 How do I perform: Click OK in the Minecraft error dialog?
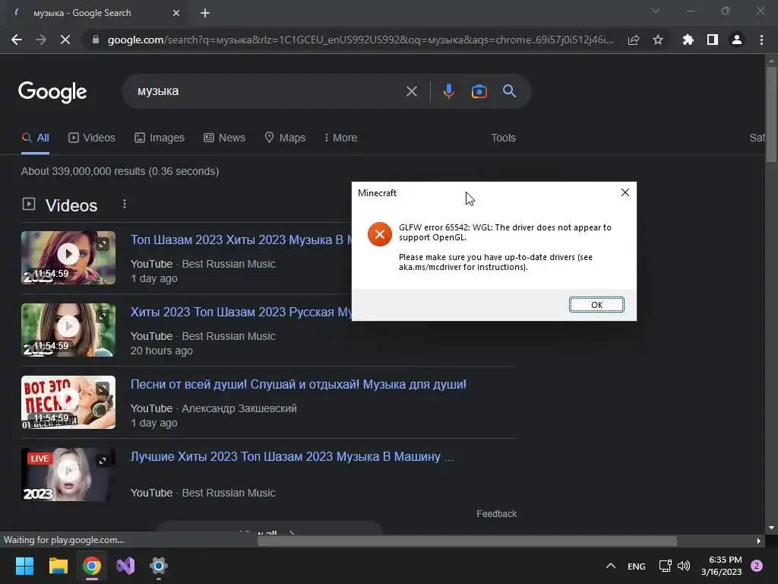[x=596, y=304]
